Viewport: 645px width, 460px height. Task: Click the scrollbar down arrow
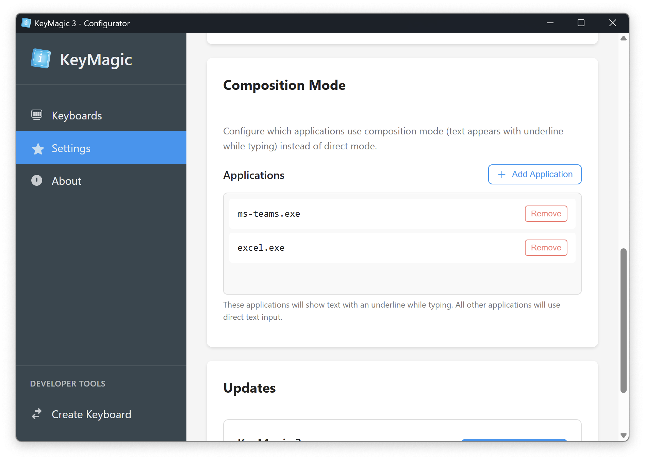pos(624,435)
